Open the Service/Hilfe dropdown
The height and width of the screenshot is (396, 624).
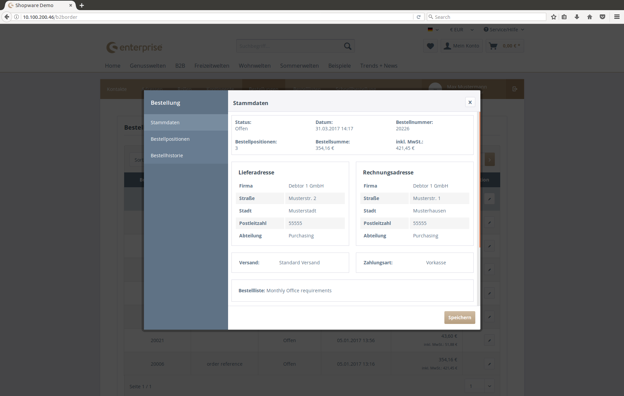point(504,30)
